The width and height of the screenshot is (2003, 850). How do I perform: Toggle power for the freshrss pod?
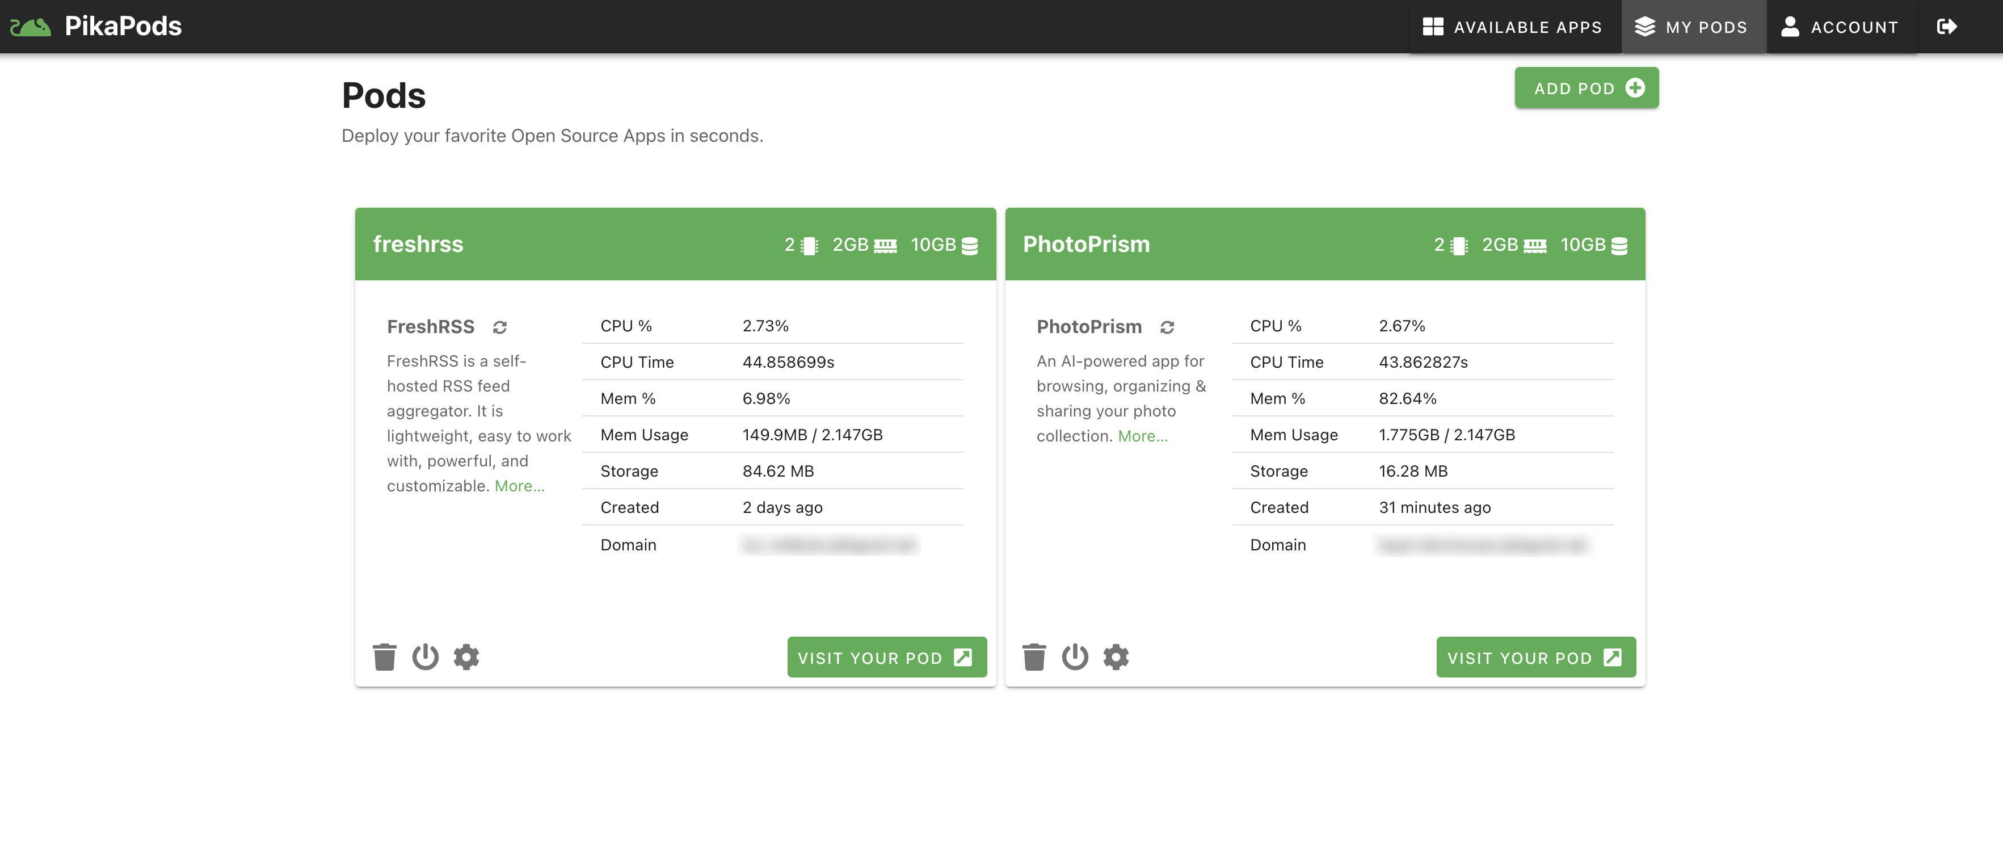click(x=426, y=657)
